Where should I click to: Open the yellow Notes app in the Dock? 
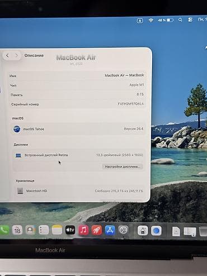57,230
